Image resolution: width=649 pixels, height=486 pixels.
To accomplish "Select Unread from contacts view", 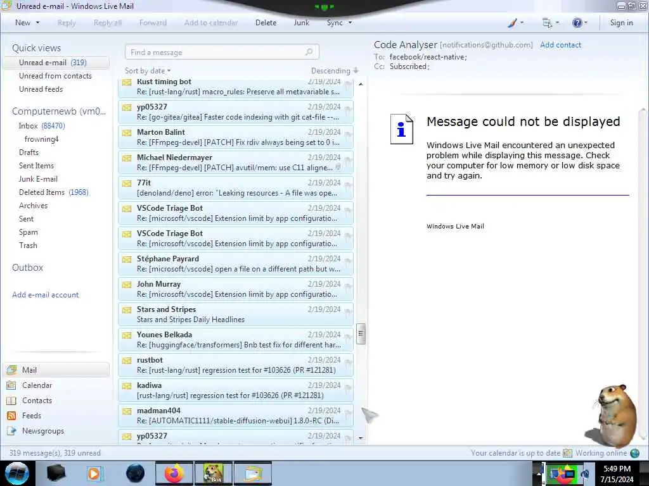I will coord(56,76).
